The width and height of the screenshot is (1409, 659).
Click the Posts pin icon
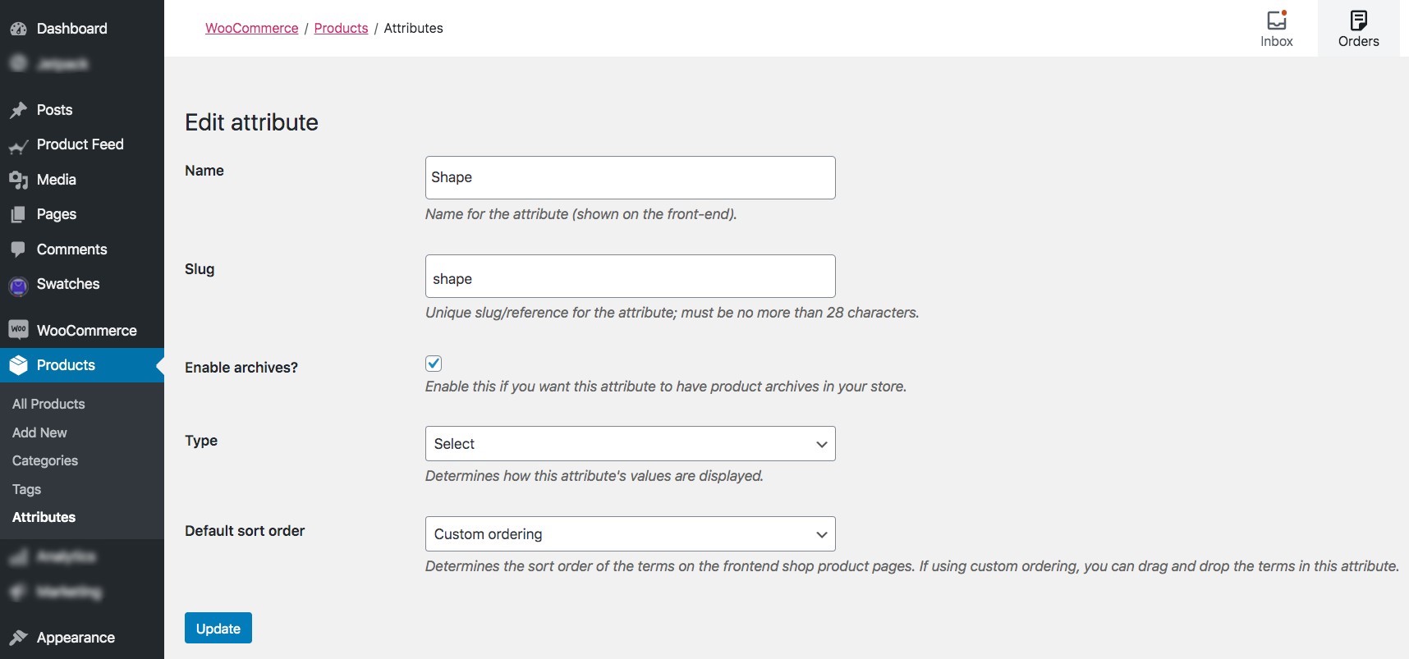18,110
